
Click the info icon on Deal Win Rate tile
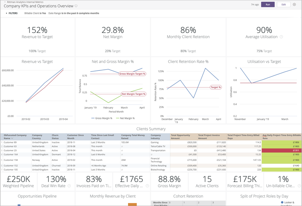(69, 186)
